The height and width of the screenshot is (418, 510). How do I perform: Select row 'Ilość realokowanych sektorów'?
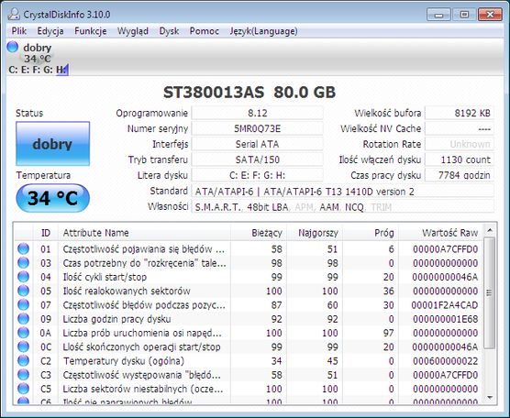point(249,291)
